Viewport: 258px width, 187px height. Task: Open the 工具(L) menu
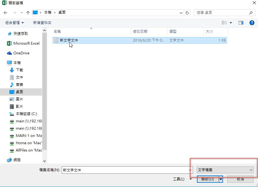tap(182, 179)
